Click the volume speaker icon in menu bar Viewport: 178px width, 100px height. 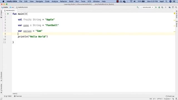pyautogui.click(x=135, y=1)
